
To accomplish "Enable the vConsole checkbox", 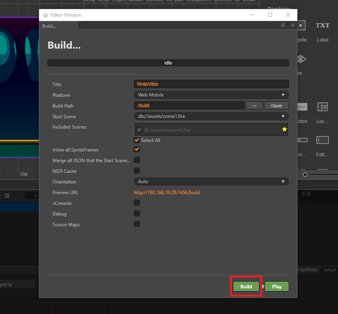I will [137, 203].
